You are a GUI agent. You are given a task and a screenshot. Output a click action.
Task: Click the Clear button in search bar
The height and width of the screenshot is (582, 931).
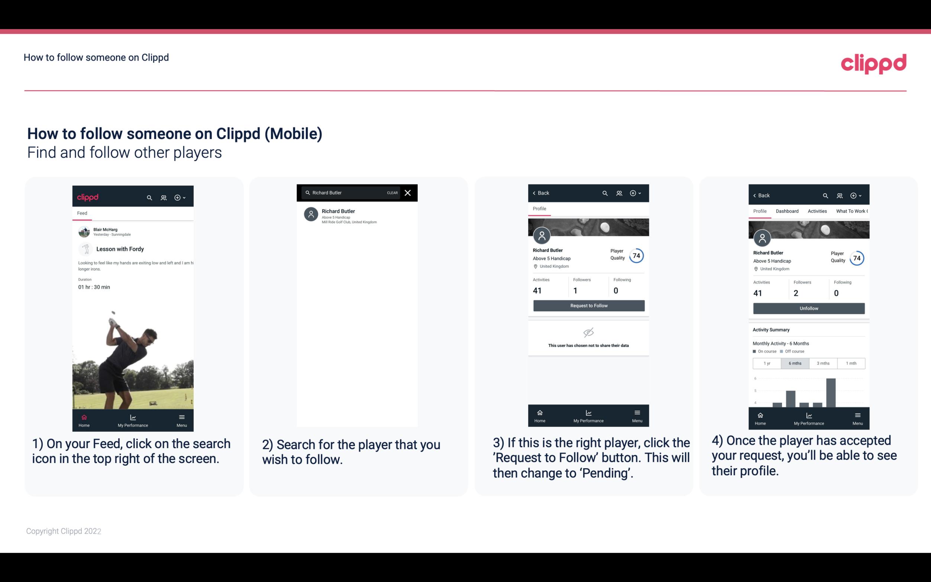click(x=391, y=193)
